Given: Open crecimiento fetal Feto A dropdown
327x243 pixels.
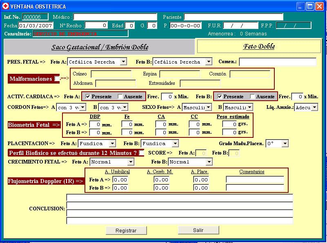Looking at the screenshot, I should tap(131, 161).
